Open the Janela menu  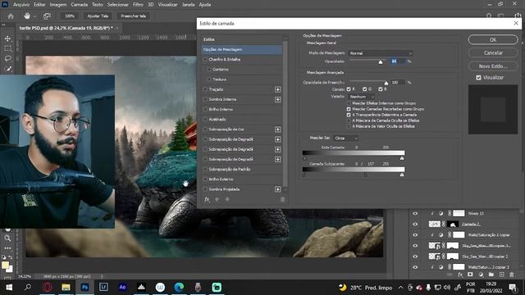coord(188,5)
